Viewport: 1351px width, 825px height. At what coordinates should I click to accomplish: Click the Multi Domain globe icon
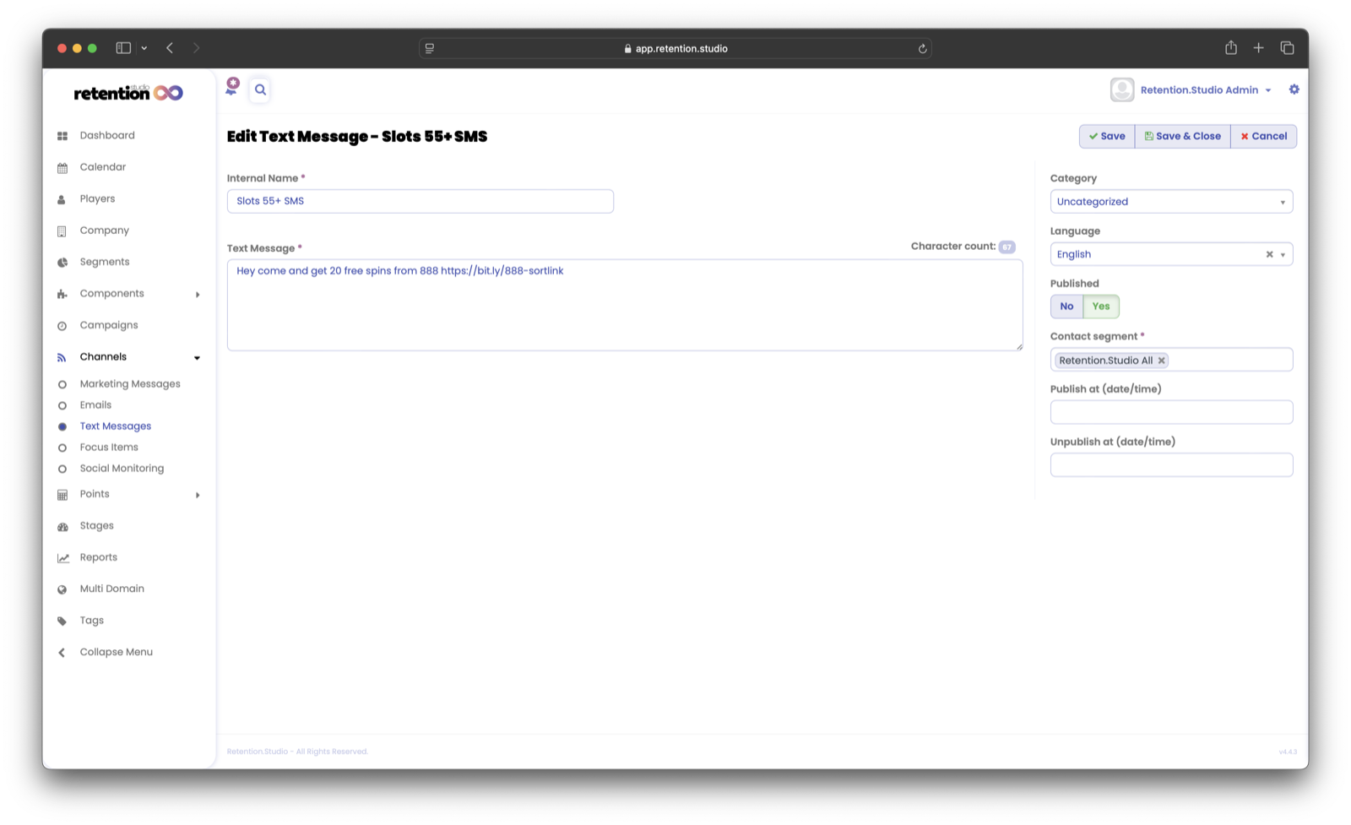pos(62,589)
